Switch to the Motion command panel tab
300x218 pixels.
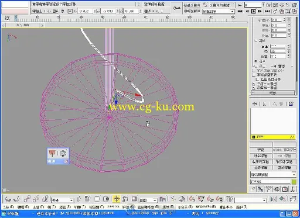coord(277,189)
